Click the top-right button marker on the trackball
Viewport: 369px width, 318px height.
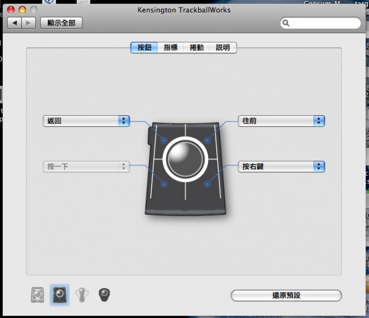click(x=207, y=141)
